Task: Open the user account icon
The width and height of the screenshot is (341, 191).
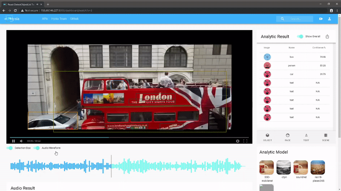Action: point(329,19)
